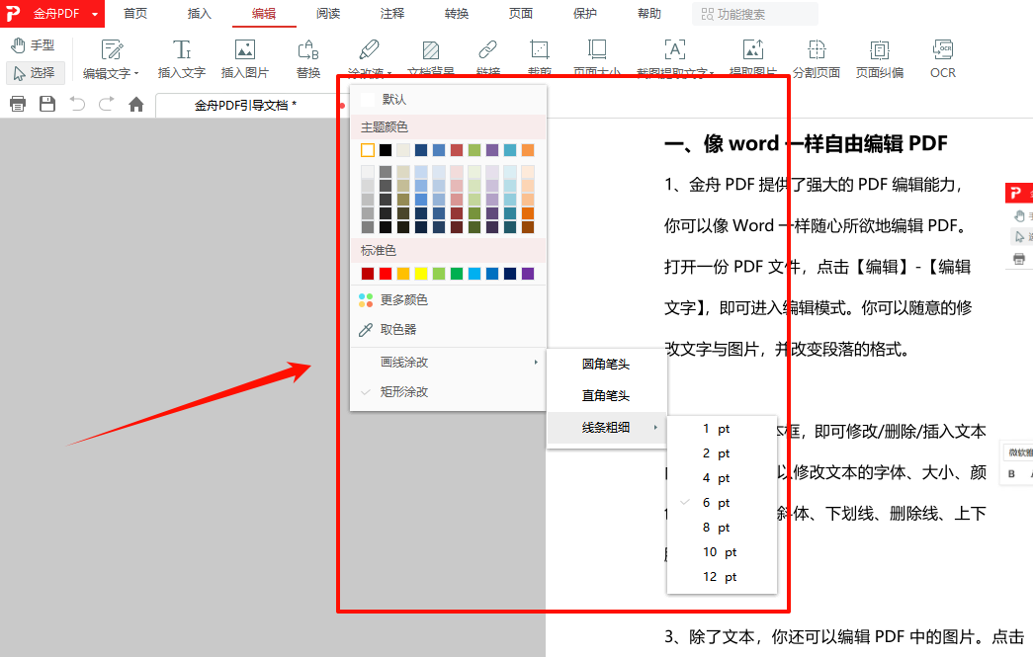Choose 圆角笔头 from the submenu
Viewport: 1033px width, 657px height.
(607, 364)
